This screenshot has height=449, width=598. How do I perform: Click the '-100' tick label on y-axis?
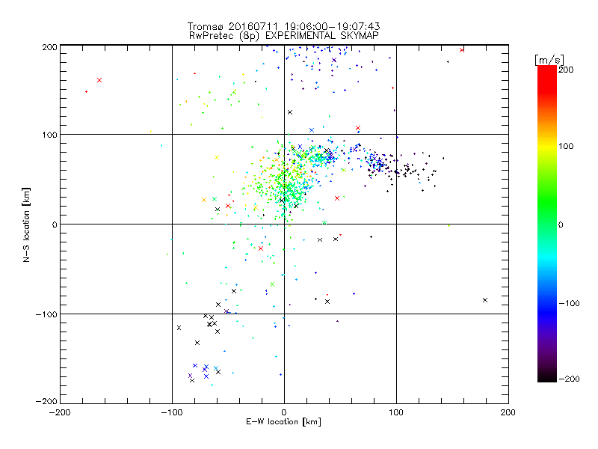tap(46, 314)
